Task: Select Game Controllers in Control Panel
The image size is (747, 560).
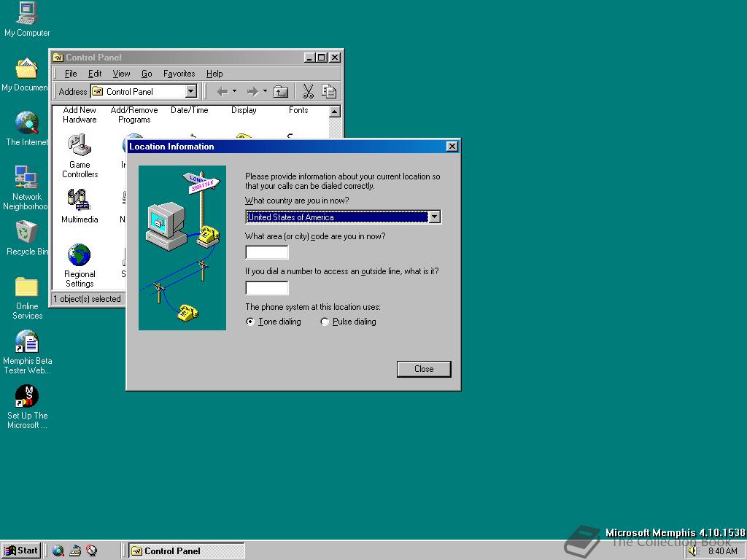Action: pyautogui.click(x=80, y=156)
